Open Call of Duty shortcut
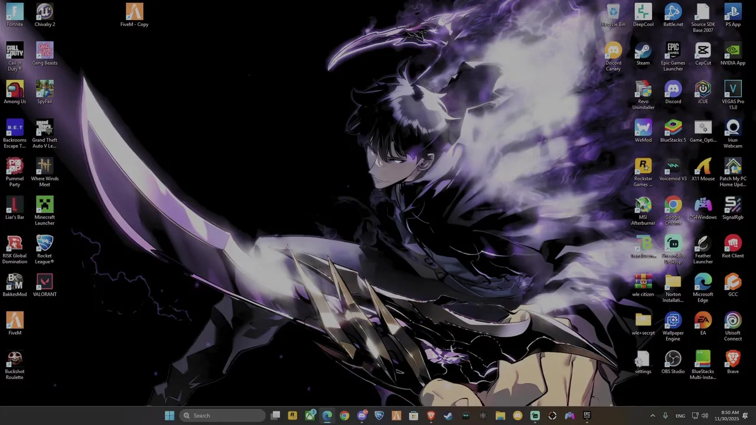Screen dimensions: 756x425 (15, 57)
